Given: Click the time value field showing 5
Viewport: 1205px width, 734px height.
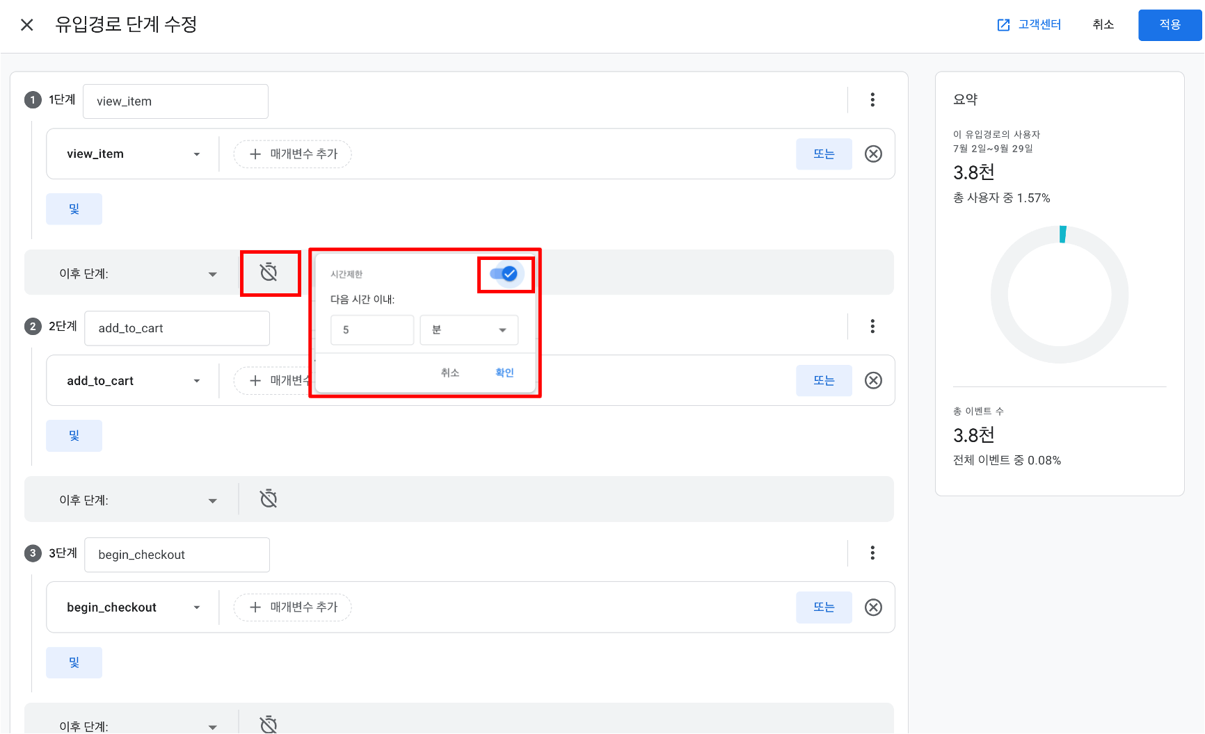Looking at the screenshot, I should point(372,330).
